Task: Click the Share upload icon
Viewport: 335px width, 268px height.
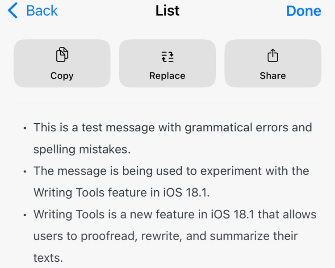Action: (272, 55)
